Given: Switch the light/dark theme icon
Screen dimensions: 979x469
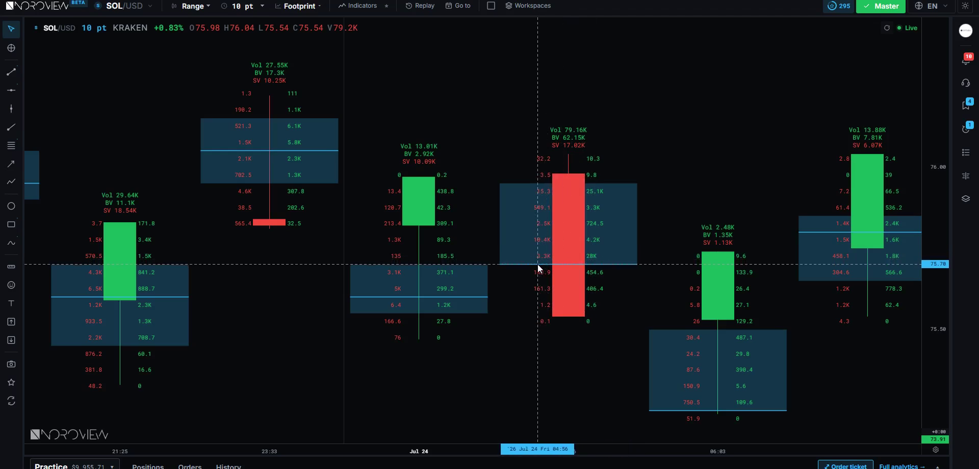Looking at the screenshot, I should [x=965, y=6].
